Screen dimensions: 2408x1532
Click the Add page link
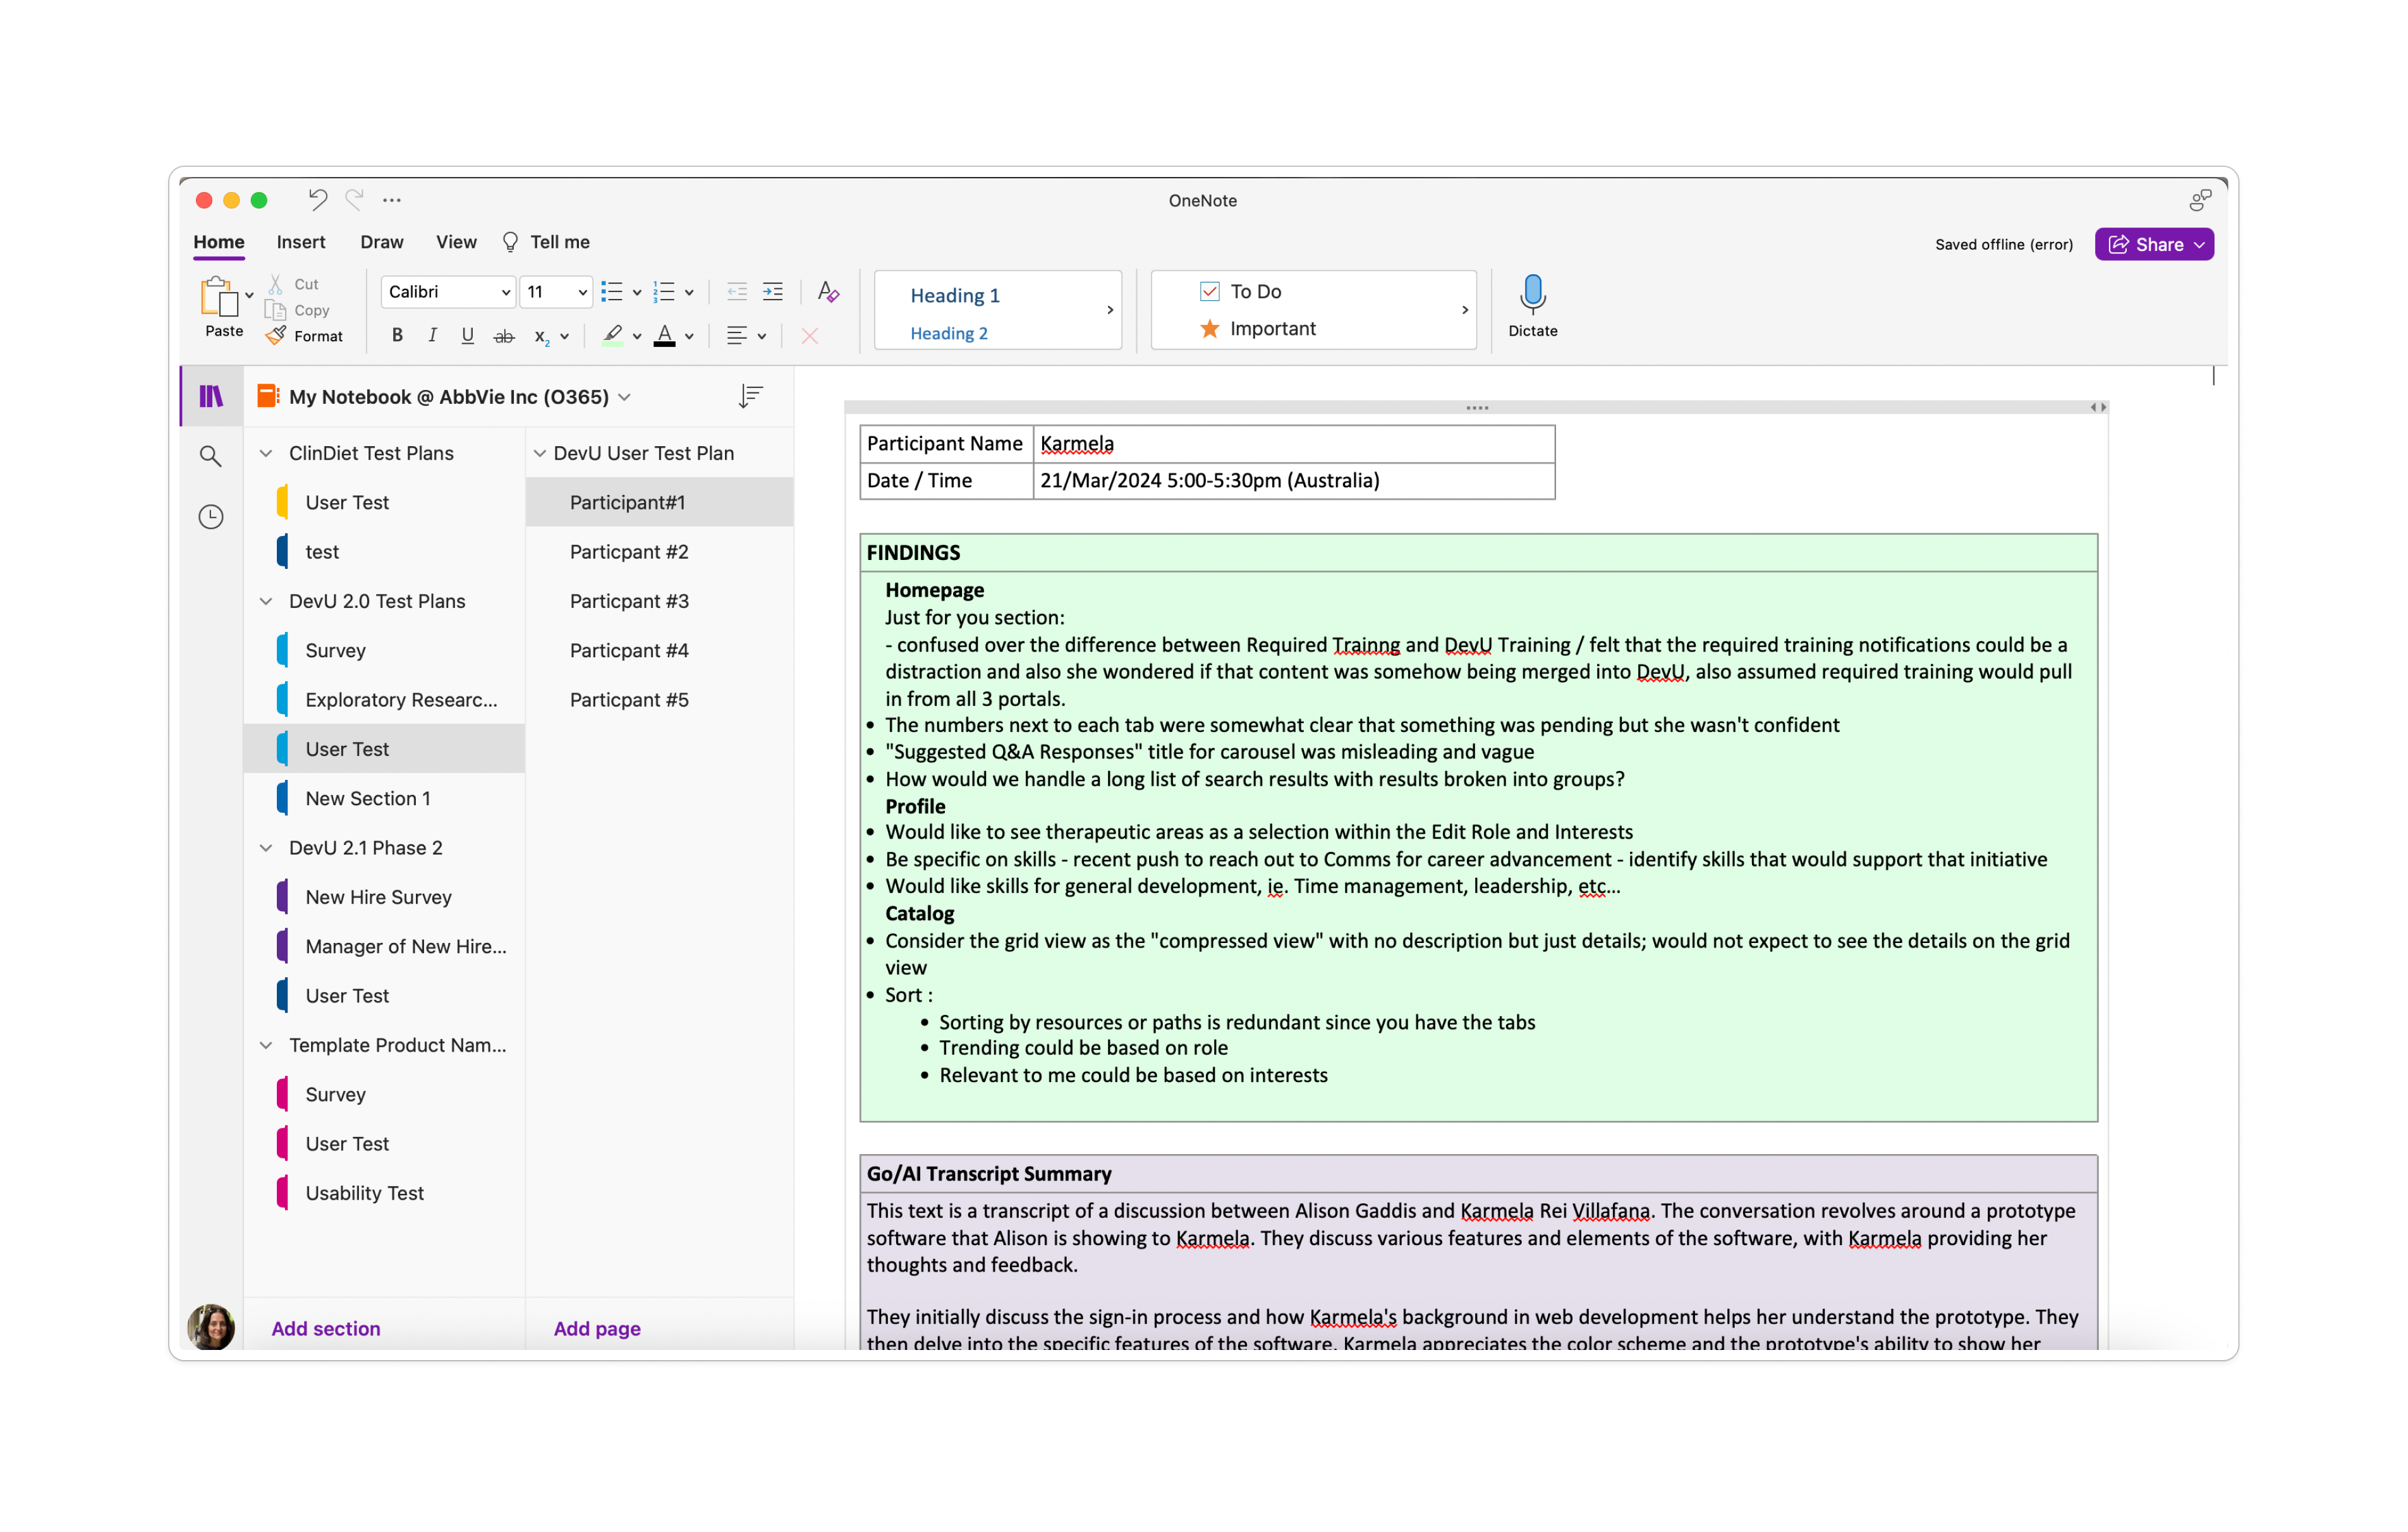597,1329
